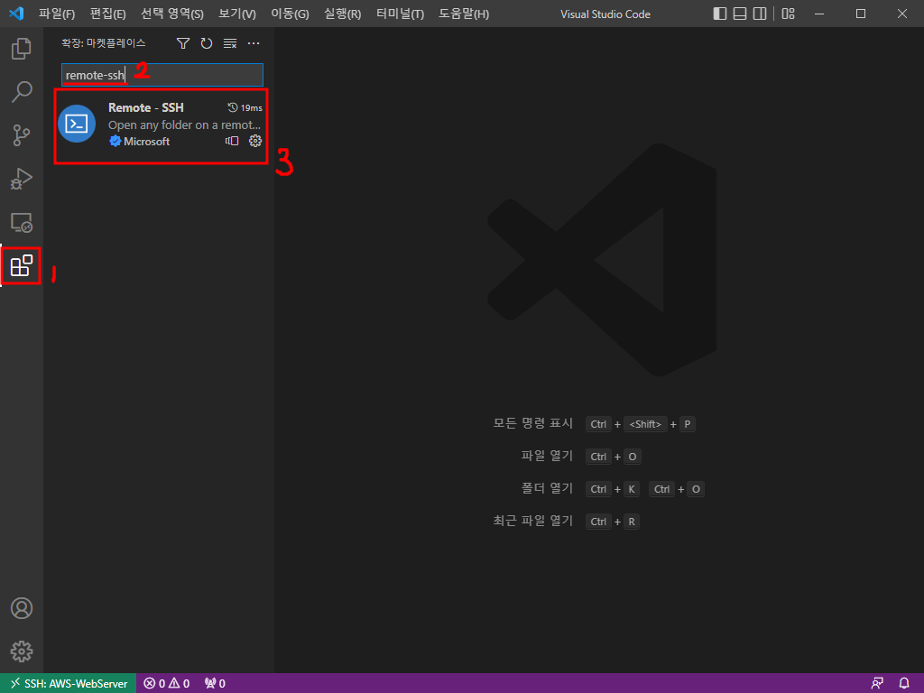Open the errors and warnings status item
This screenshot has width=924, height=693.
[167, 684]
